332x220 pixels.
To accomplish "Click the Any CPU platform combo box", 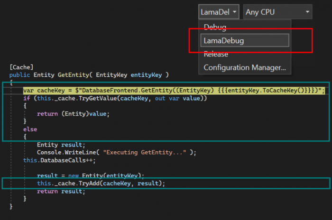I will pos(277,12).
